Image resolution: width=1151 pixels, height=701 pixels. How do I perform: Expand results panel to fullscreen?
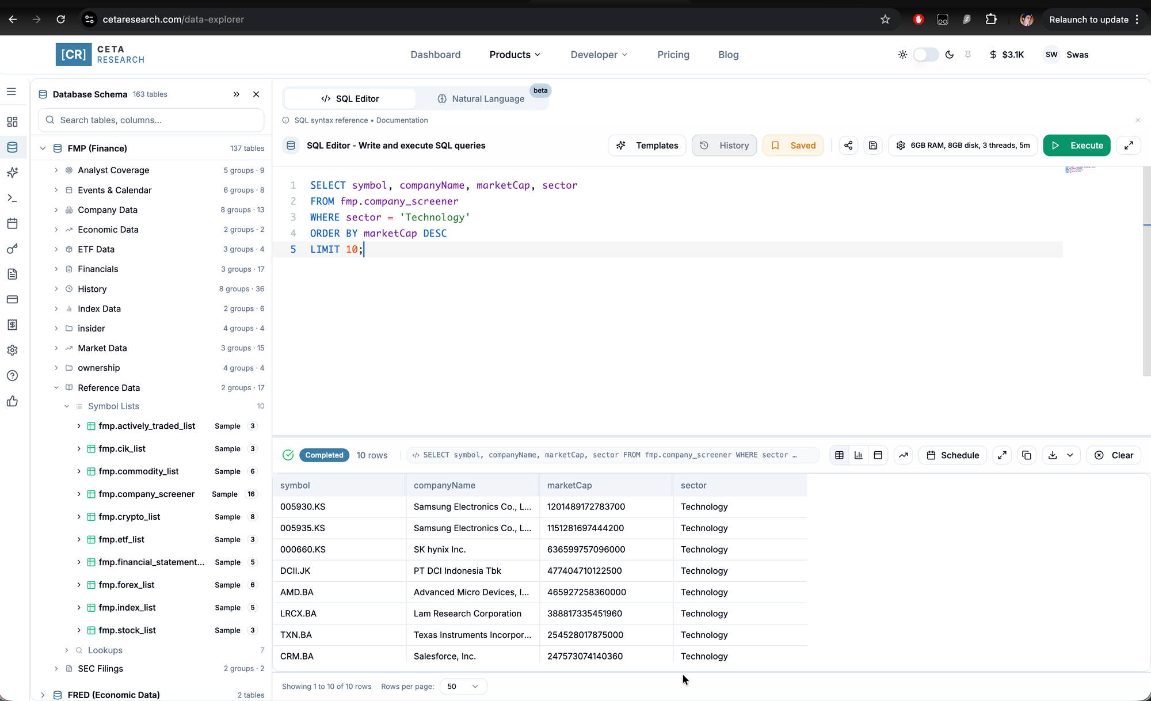1003,455
